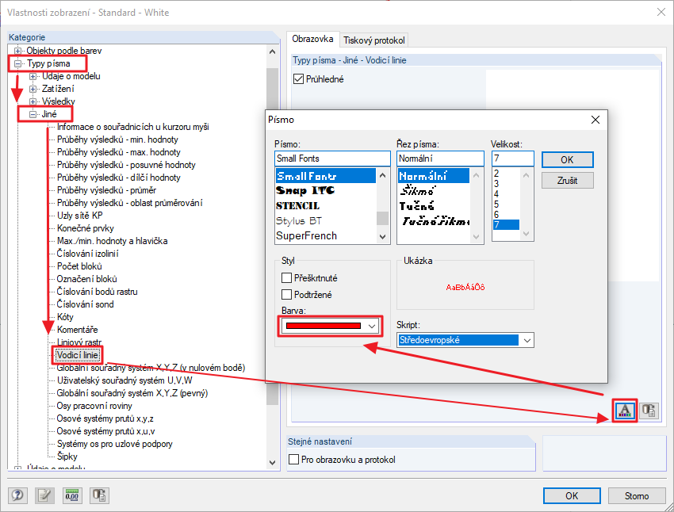Select Small Fonts in font list
The width and height of the screenshot is (674, 512).
point(325,176)
